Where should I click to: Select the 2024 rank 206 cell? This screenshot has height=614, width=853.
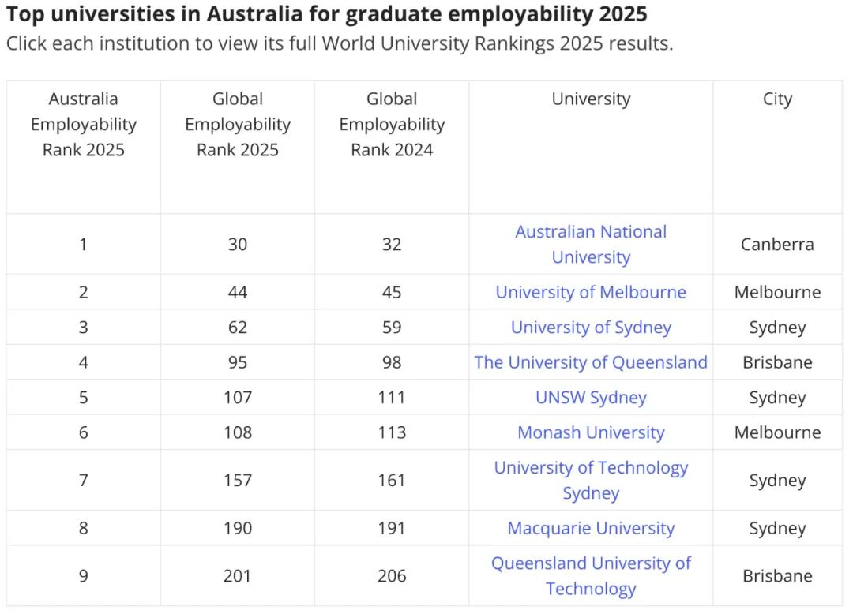[392, 576]
